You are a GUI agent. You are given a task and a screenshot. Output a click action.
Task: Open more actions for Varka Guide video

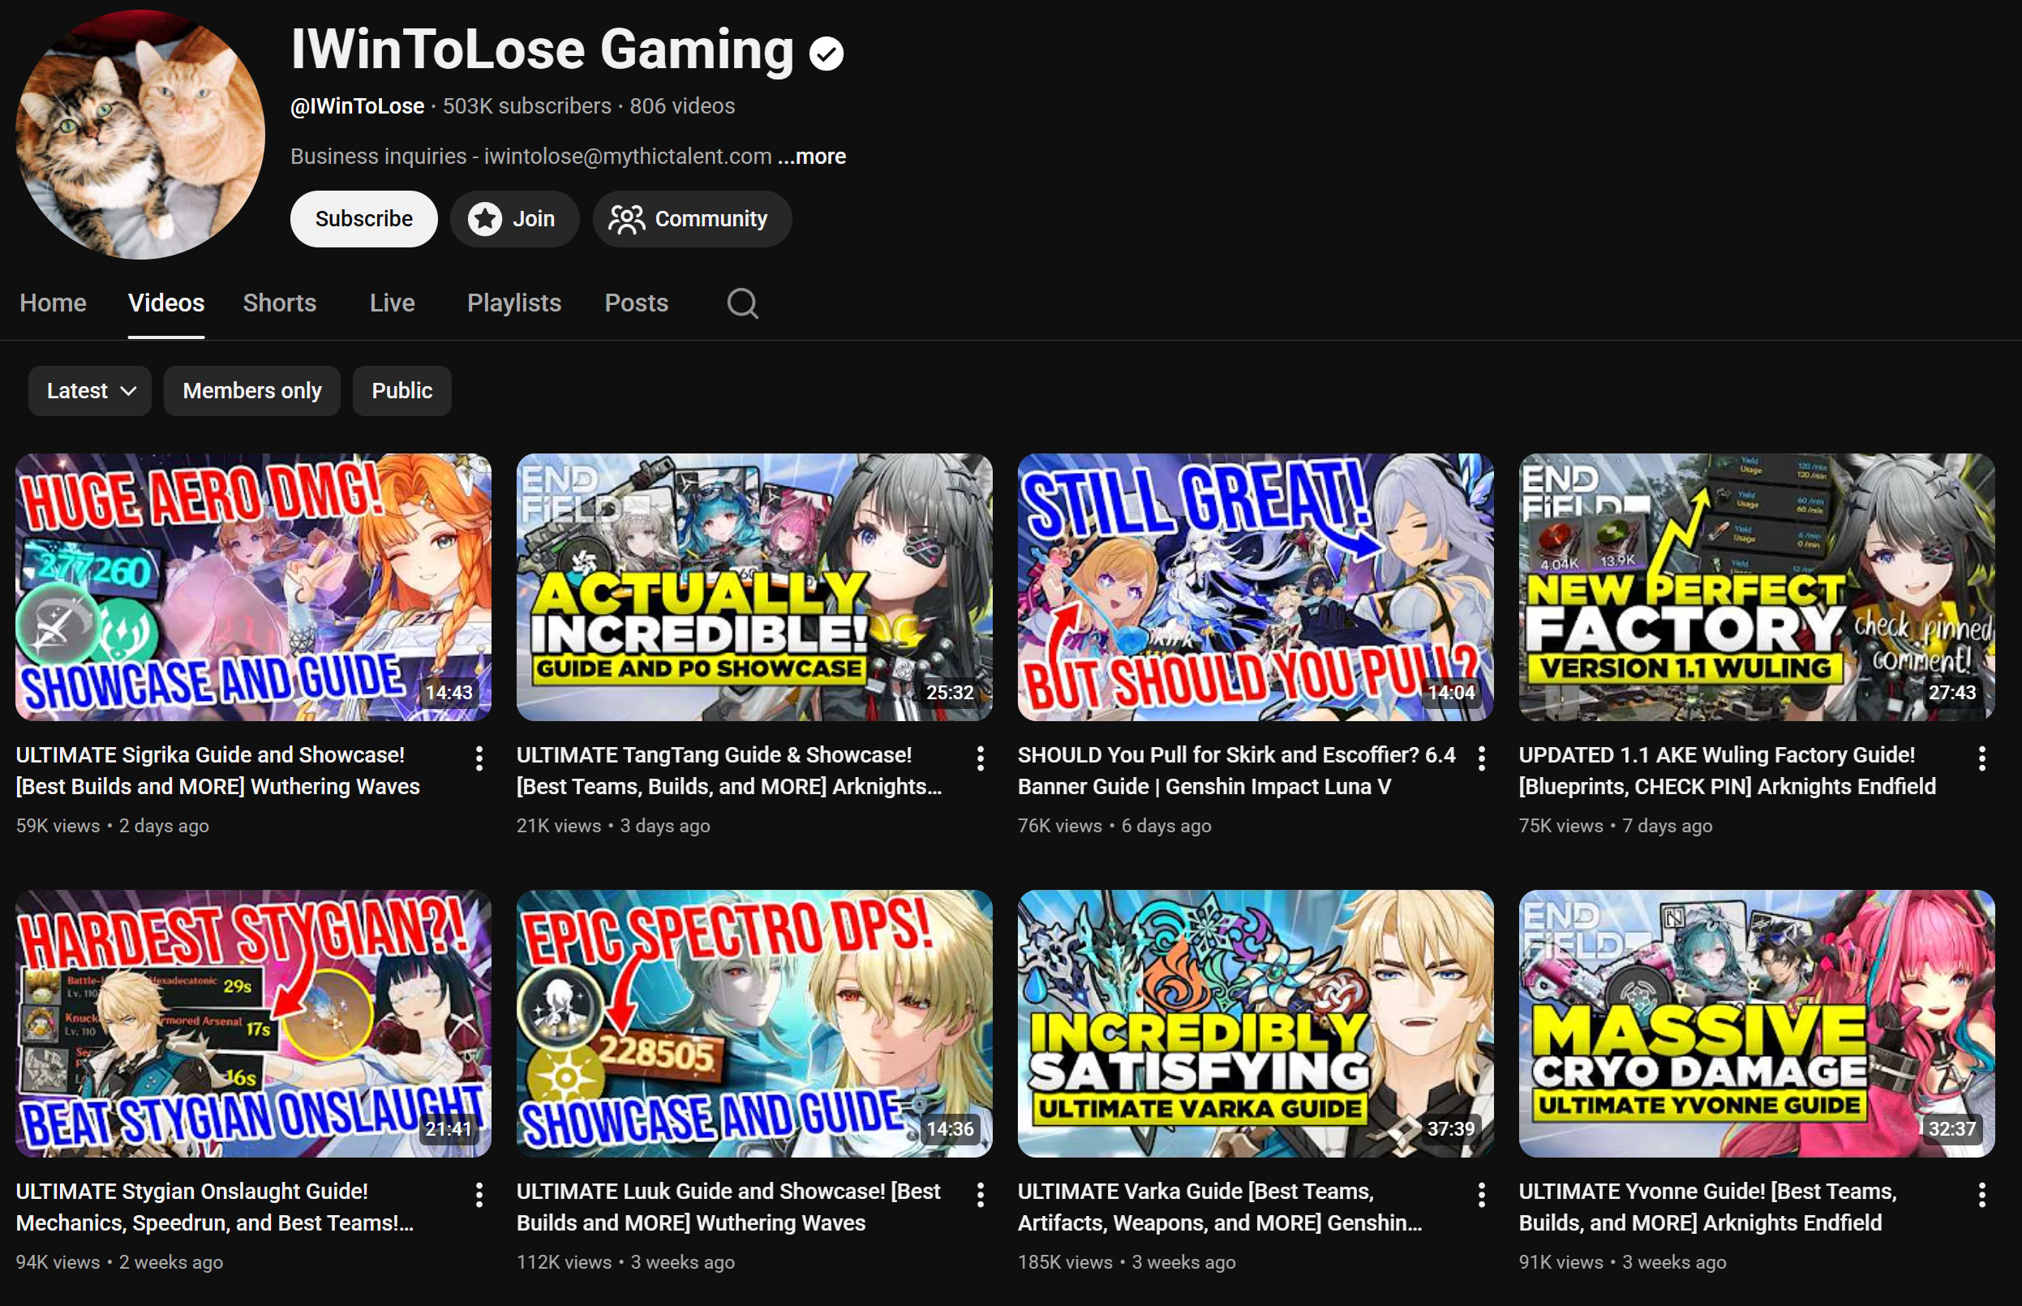[x=1481, y=1195]
